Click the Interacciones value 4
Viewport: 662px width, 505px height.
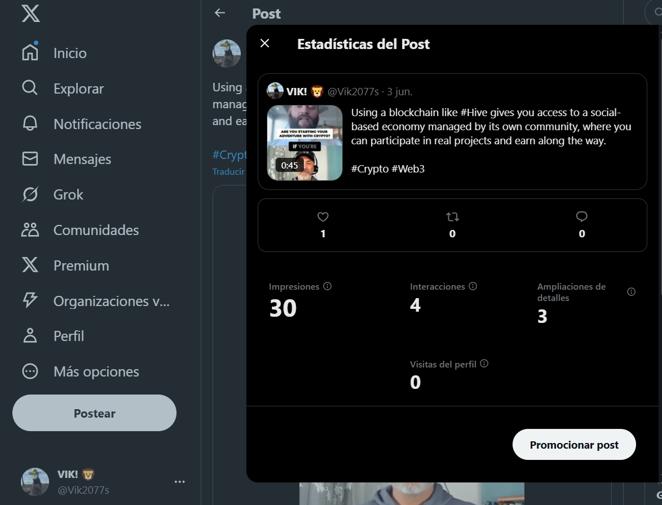(416, 305)
